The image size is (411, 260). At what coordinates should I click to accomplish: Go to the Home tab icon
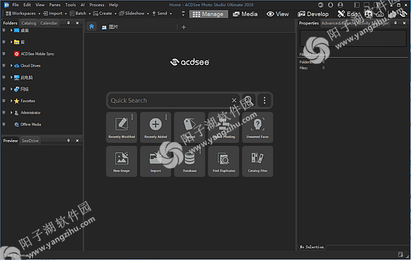click(x=91, y=26)
